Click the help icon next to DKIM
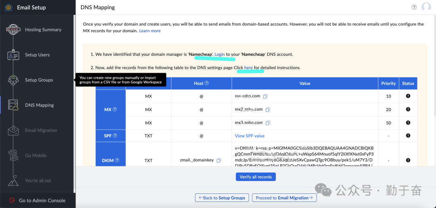 pyautogui.click(x=117, y=160)
